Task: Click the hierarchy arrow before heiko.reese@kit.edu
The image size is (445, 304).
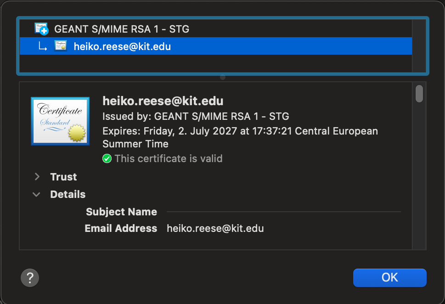Action: [x=43, y=46]
